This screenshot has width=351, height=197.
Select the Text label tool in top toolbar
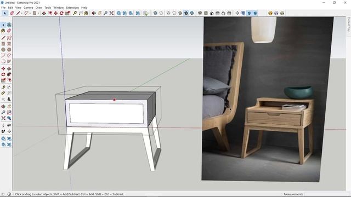[x=81, y=13]
